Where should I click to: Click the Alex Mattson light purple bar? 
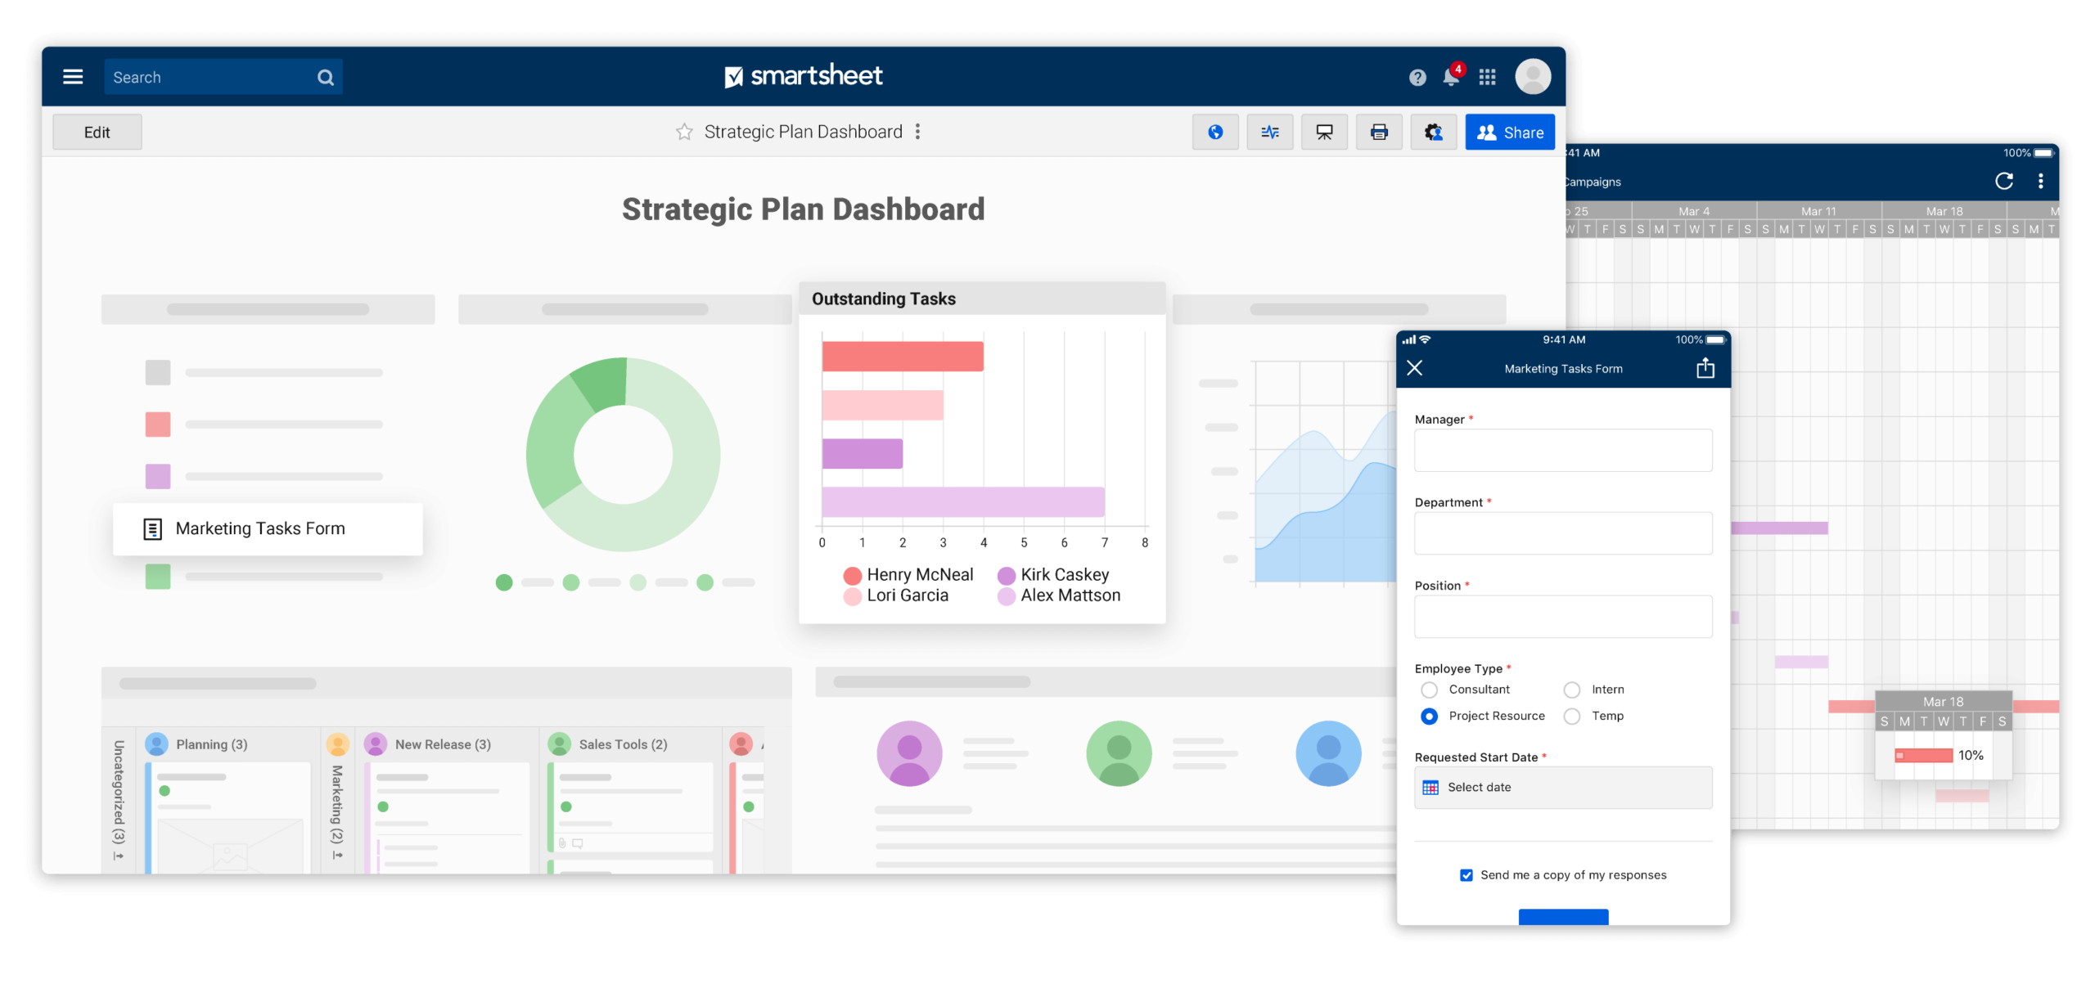pos(962,502)
